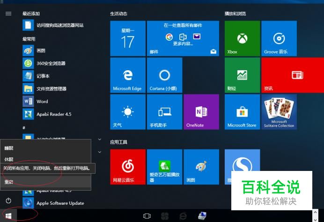Screen dimensions: 324x222
Task: Open the hamburger menu icon
Action: (x=8, y=14)
